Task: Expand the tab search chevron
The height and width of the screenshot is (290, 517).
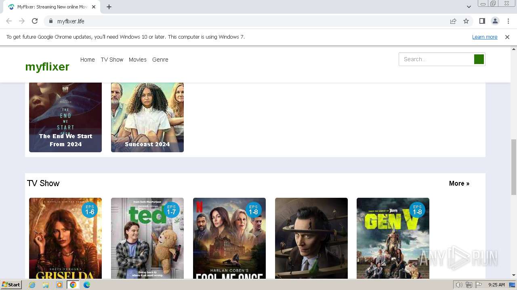Action: coord(469,7)
